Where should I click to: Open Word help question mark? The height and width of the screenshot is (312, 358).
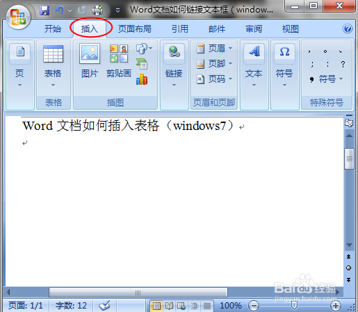coord(348,28)
